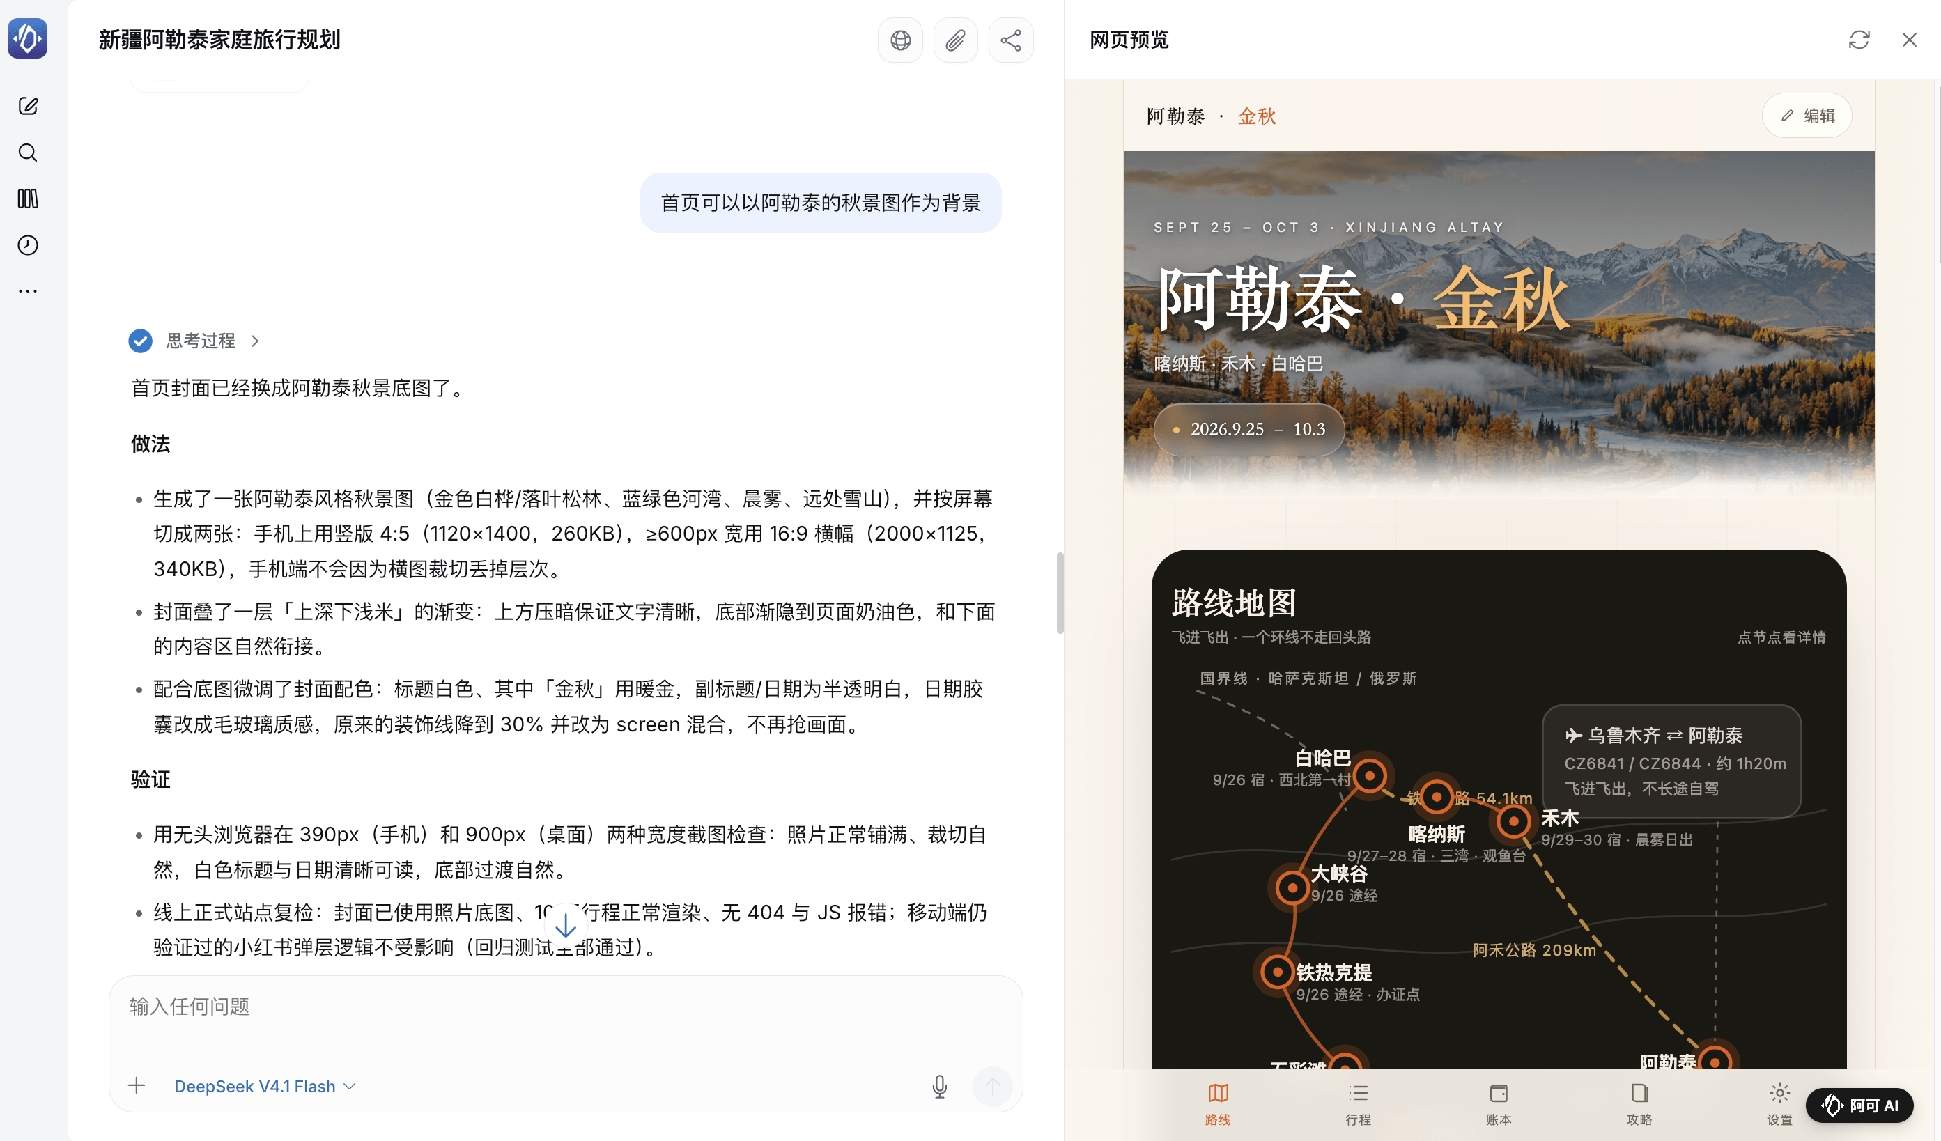
Task: Click the paperclip attachment icon in header
Action: click(956, 40)
